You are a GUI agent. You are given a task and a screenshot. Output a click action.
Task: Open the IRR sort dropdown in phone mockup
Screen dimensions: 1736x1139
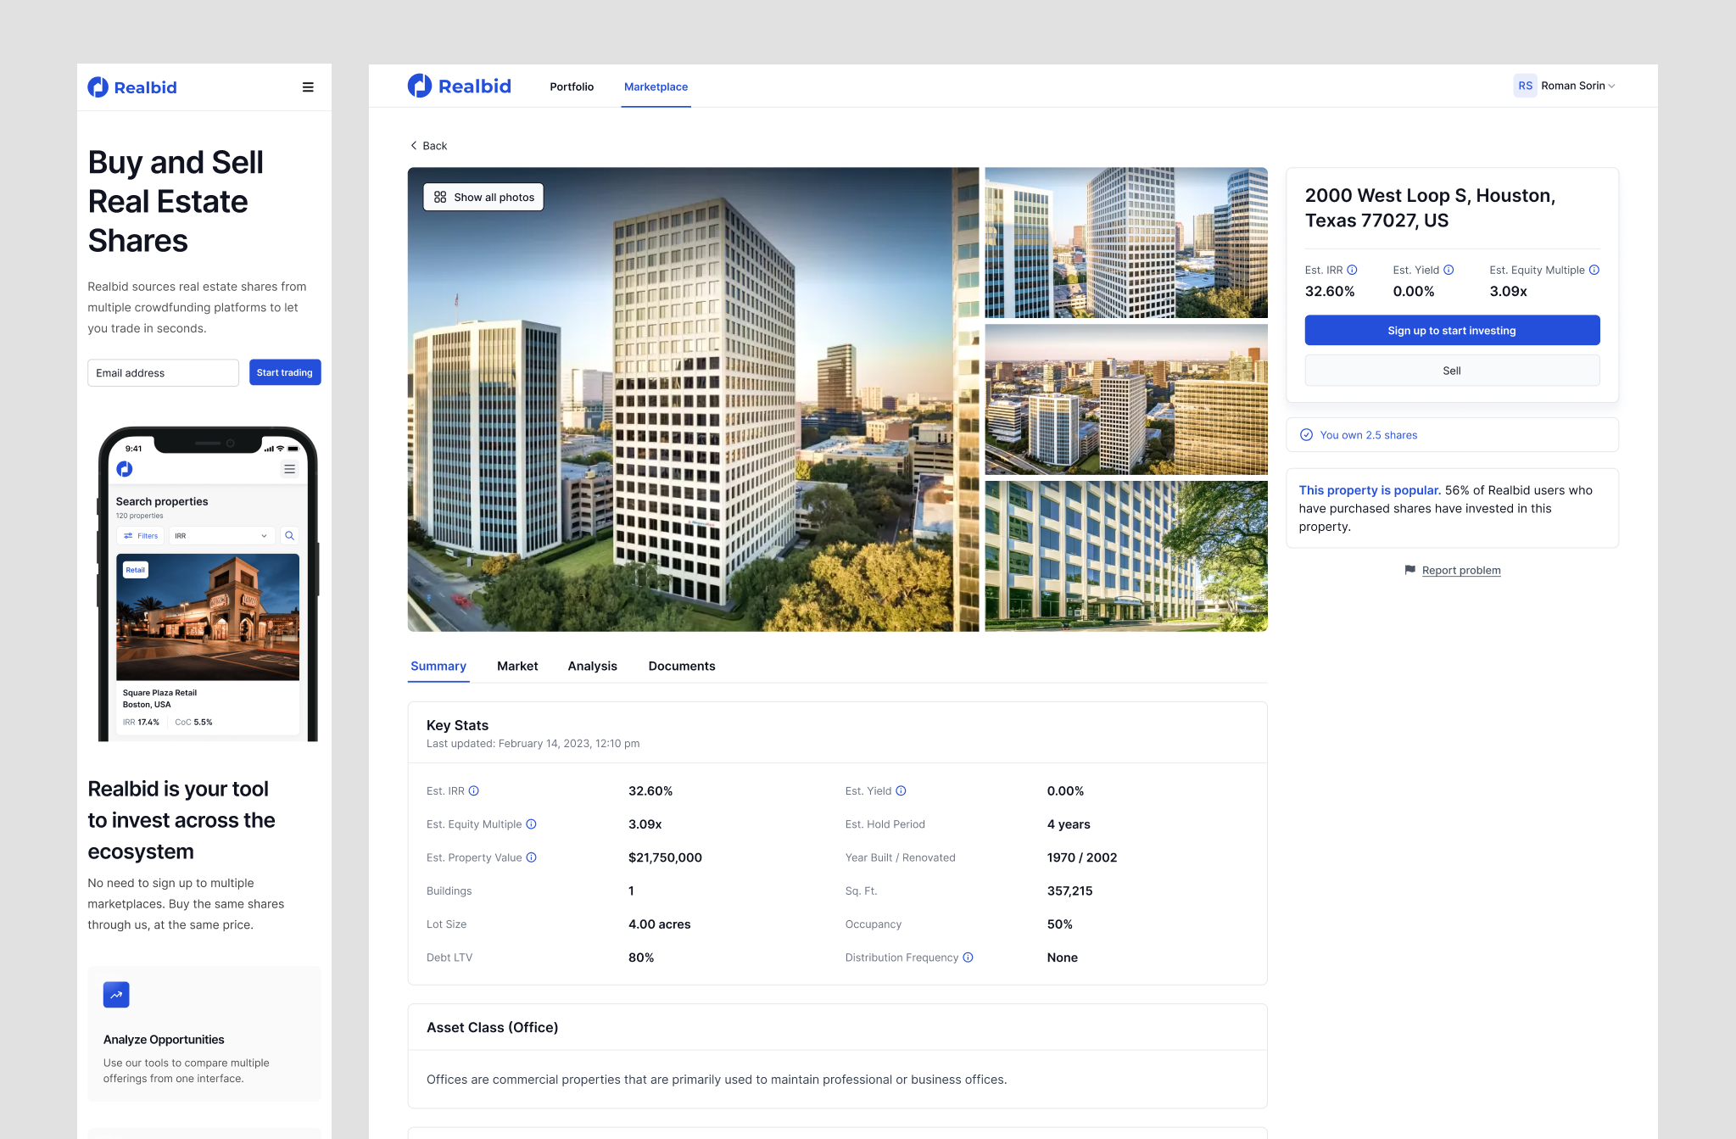221,535
